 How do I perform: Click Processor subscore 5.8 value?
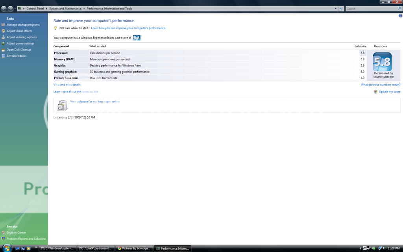click(362, 53)
